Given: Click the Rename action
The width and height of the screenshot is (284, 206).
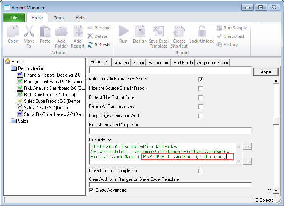Looking at the screenshot, I should click(x=99, y=28).
